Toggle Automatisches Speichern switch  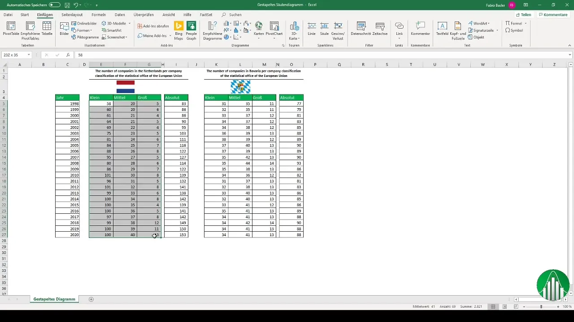tap(55, 5)
